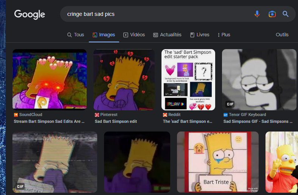Image resolution: width=298 pixels, height=195 pixels.
Task: Open Tenor black-and-white Bart GIF thumbnail
Action: 259,80
